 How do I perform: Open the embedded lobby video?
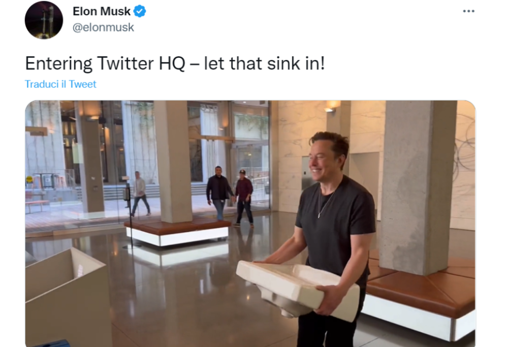tap(250, 224)
